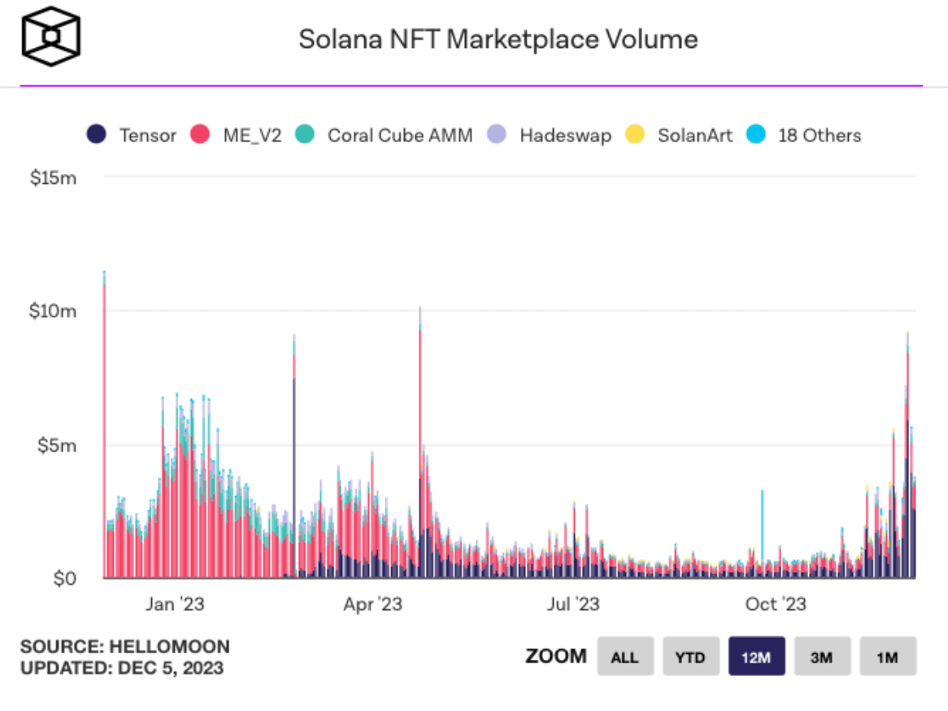Hide the ME_V2 series via its label
This screenshot has height=711, width=948.
pos(252,135)
